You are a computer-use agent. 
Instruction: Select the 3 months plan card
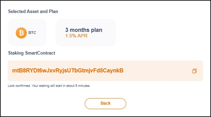tap(86, 33)
